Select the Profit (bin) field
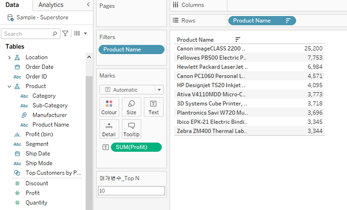This screenshot has height=210, width=347. pyautogui.click(x=39, y=134)
